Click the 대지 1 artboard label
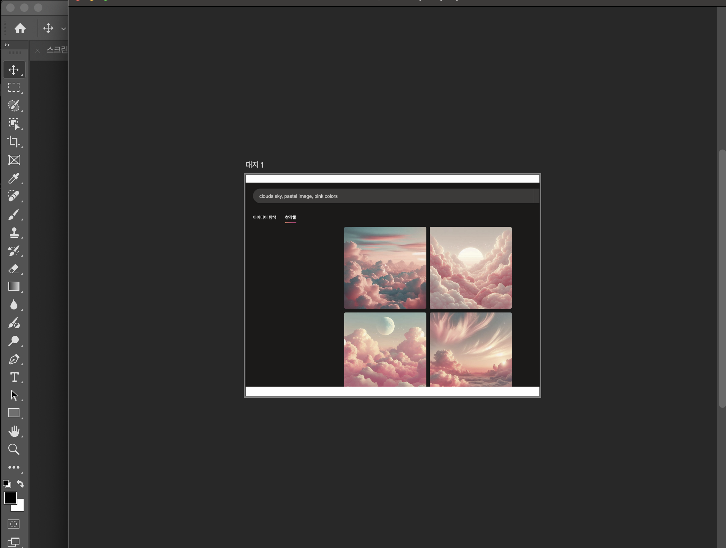 pyautogui.click(x=255, y=165)
